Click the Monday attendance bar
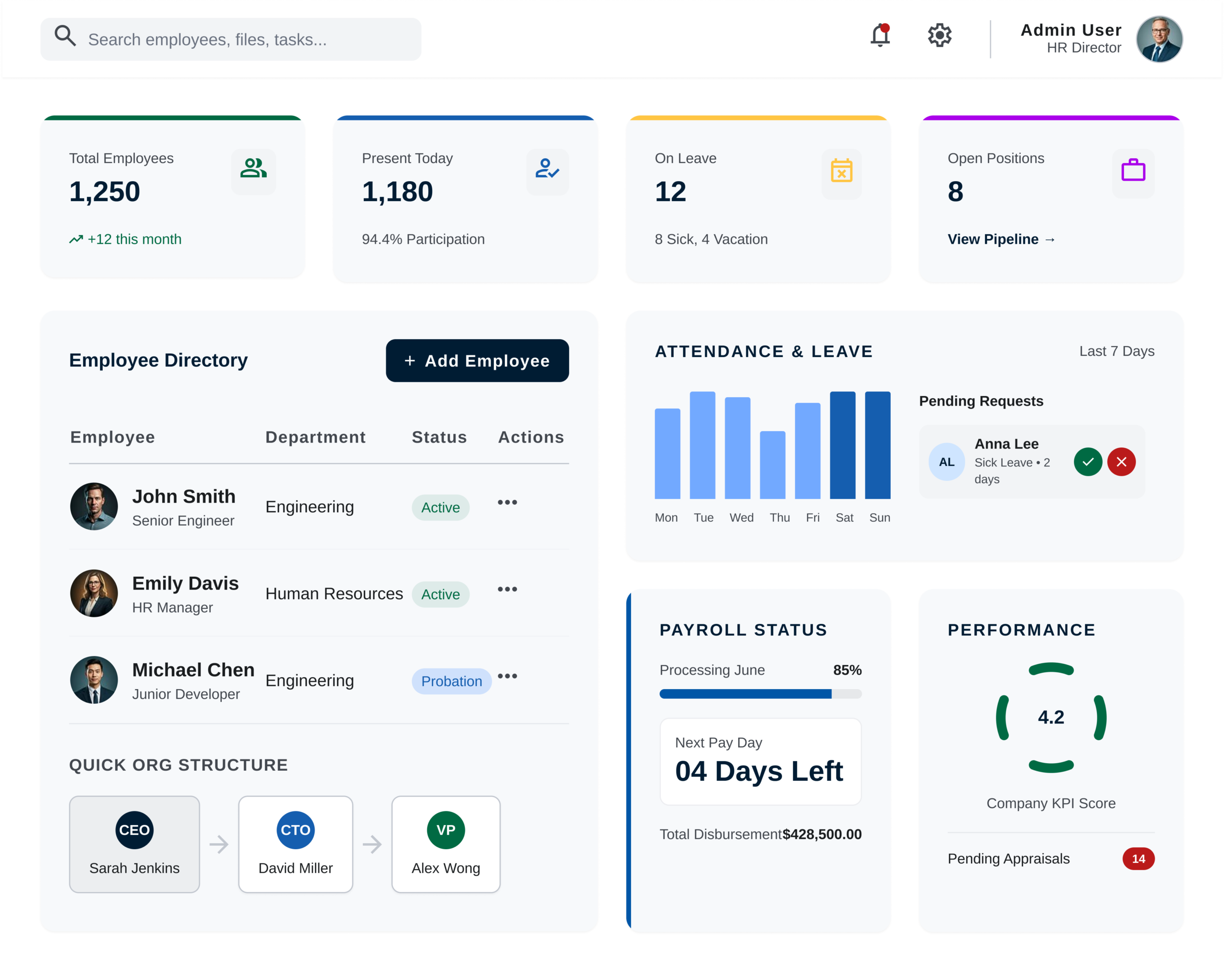 pos(667,454)
